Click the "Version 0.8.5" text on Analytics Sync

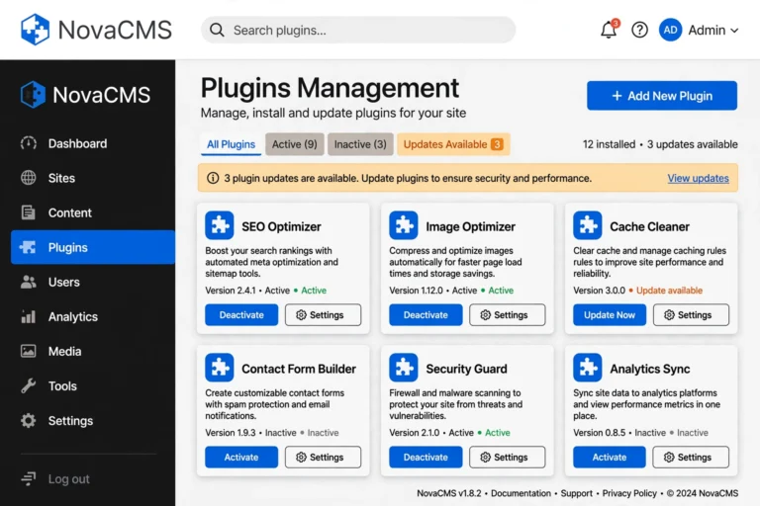[x=599, y=433]
